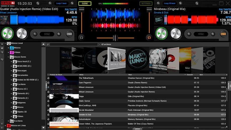Image resolution: width=231 pixels, height=130 pixels.
Task: Start playback on the right deck
Action: click(x=161, y=33)
